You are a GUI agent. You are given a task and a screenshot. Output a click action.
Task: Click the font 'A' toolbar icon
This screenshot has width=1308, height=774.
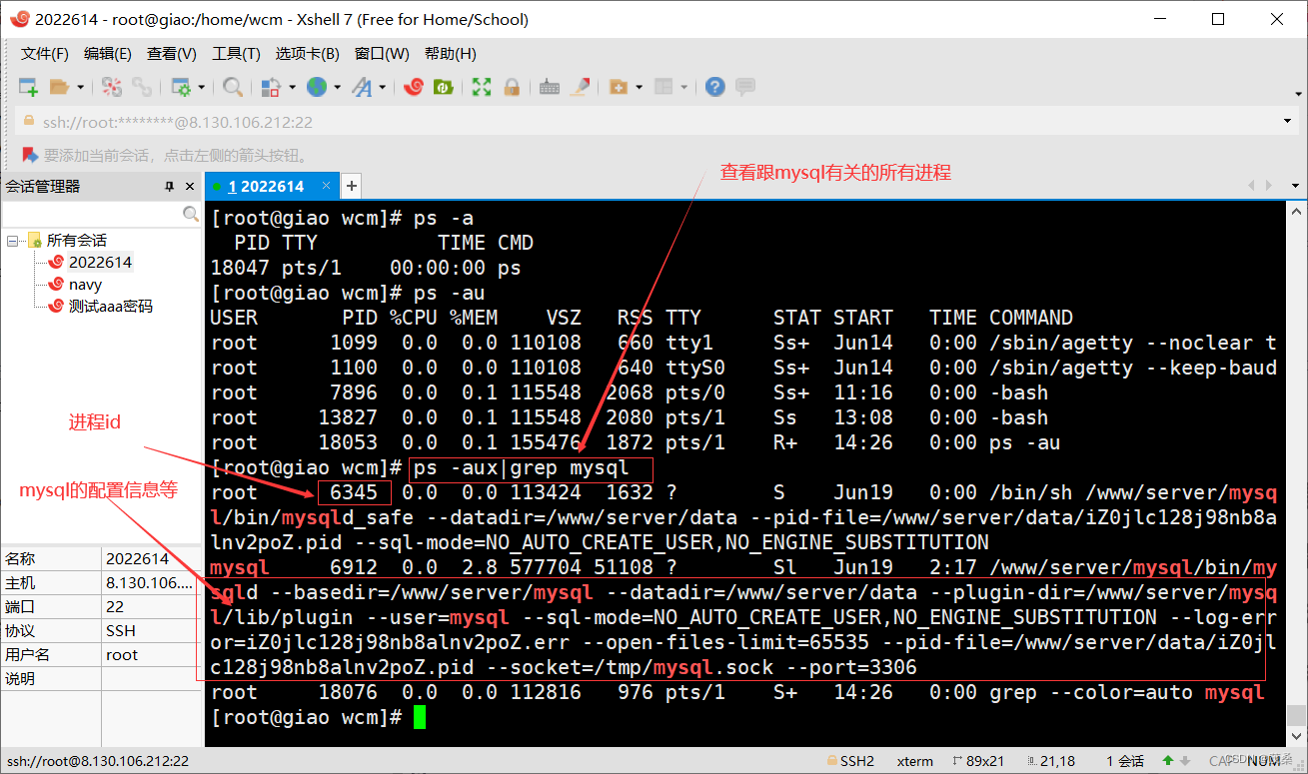click(362, 87)
